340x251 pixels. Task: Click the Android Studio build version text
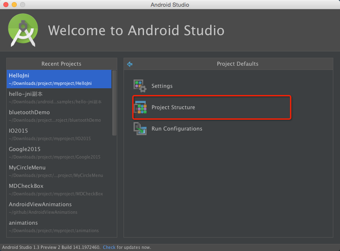click(51, 247)
